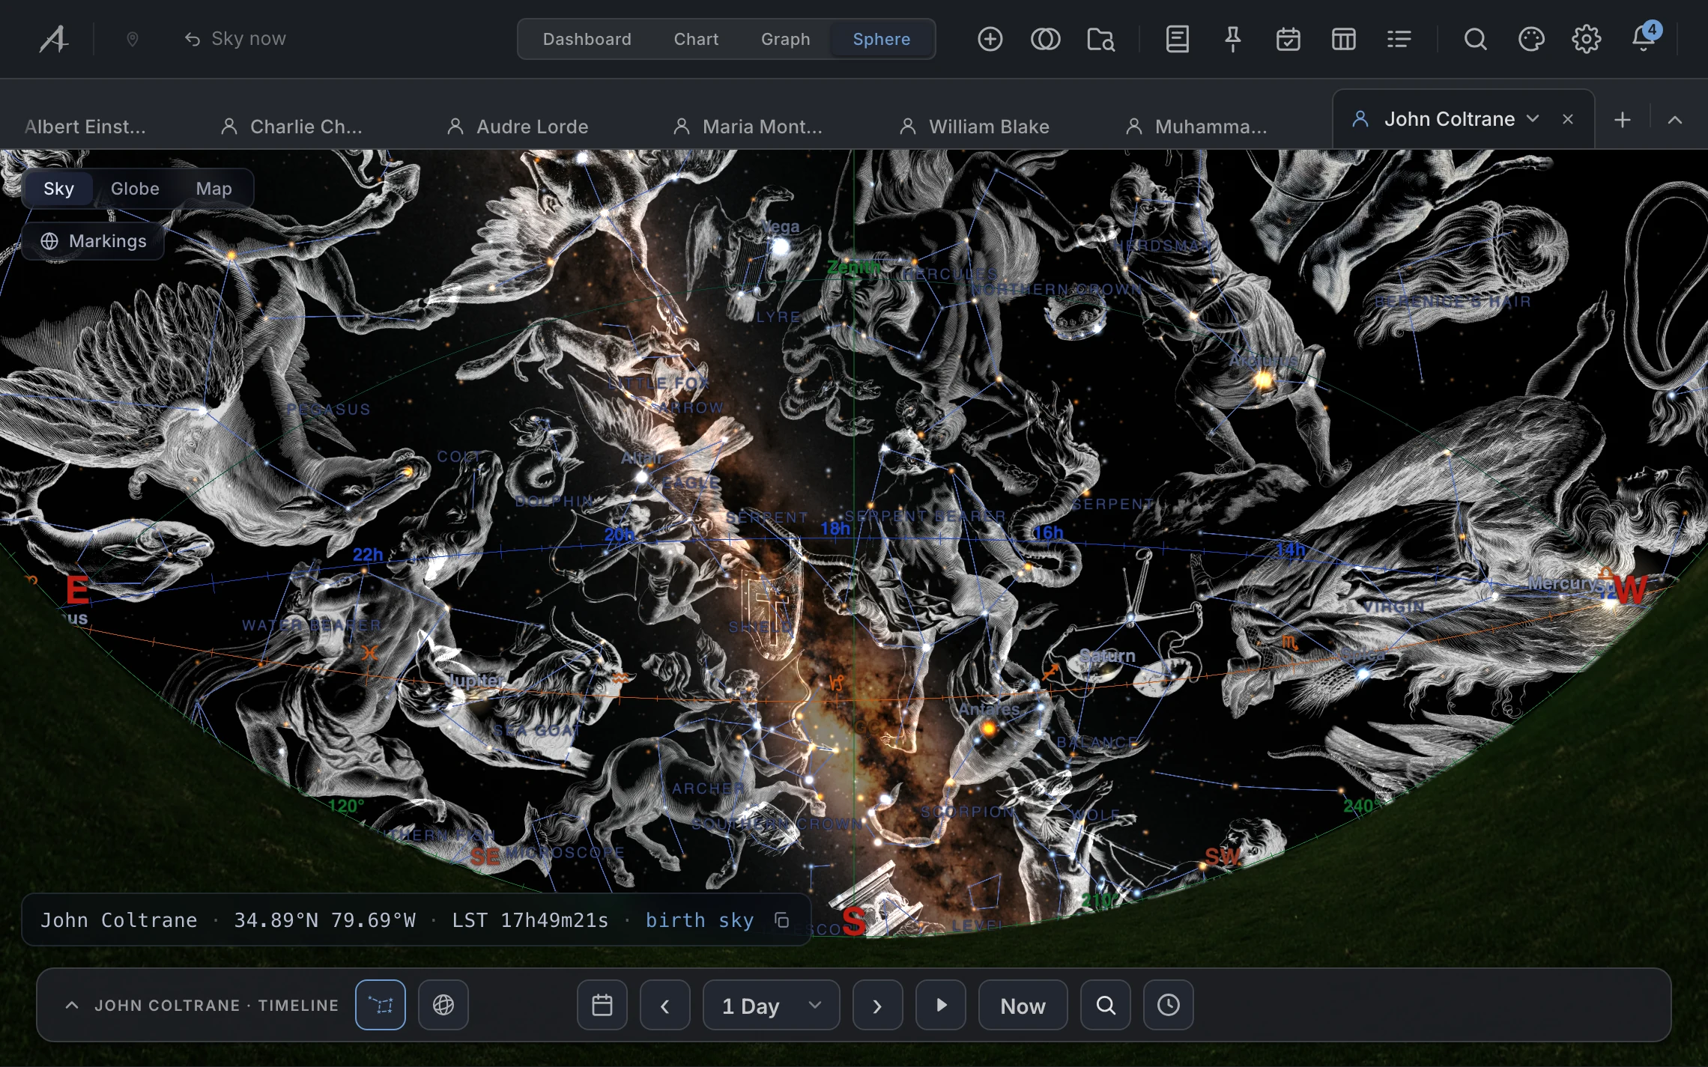Screen dimensions: 1708x1067
Task: Switch the sphere view to Globe
Action: click(x=135, y=189)
